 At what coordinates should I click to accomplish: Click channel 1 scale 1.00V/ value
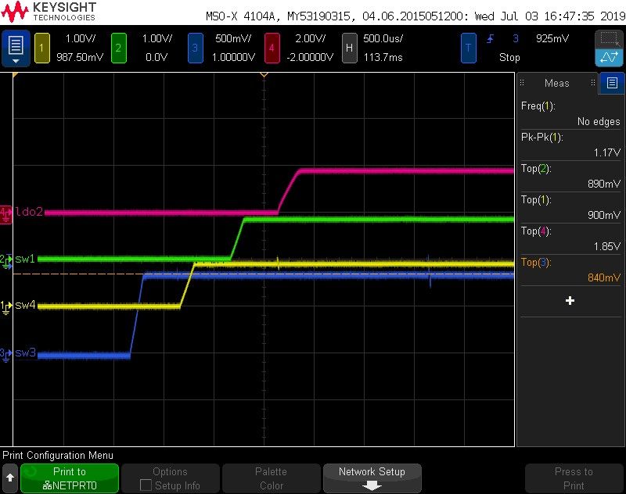tap(81, 38)
